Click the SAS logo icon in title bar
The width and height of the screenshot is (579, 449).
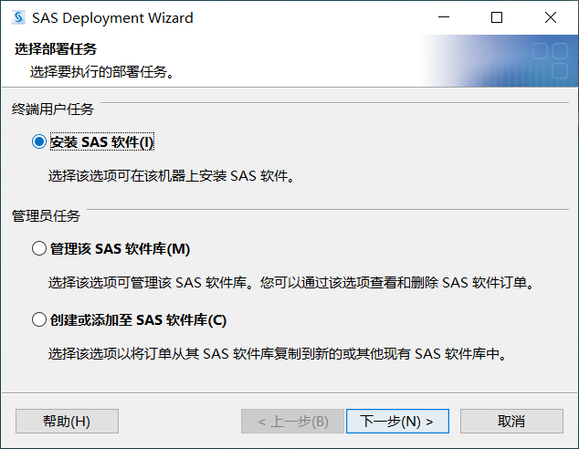tap(17, 17)
